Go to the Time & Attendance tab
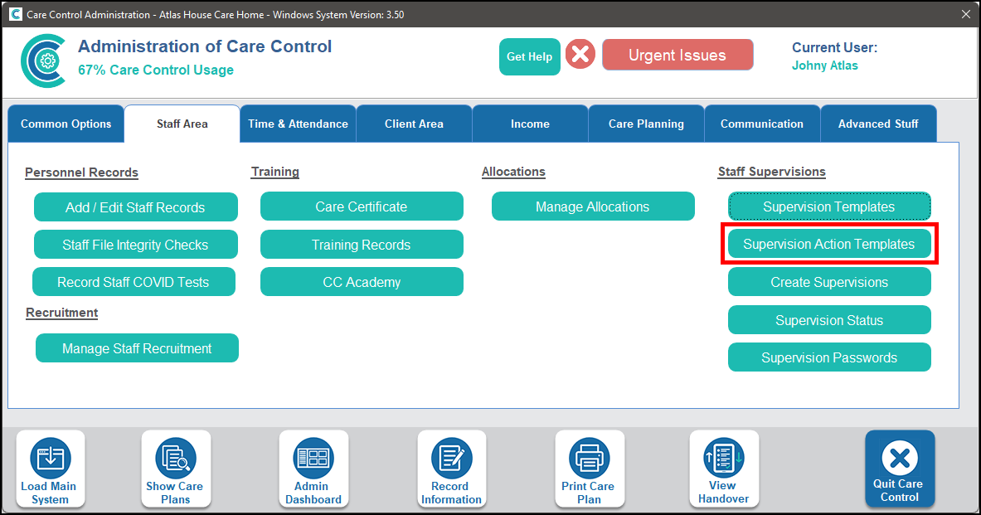This screenshot has height=515, width=981. (x=298, y=124)
